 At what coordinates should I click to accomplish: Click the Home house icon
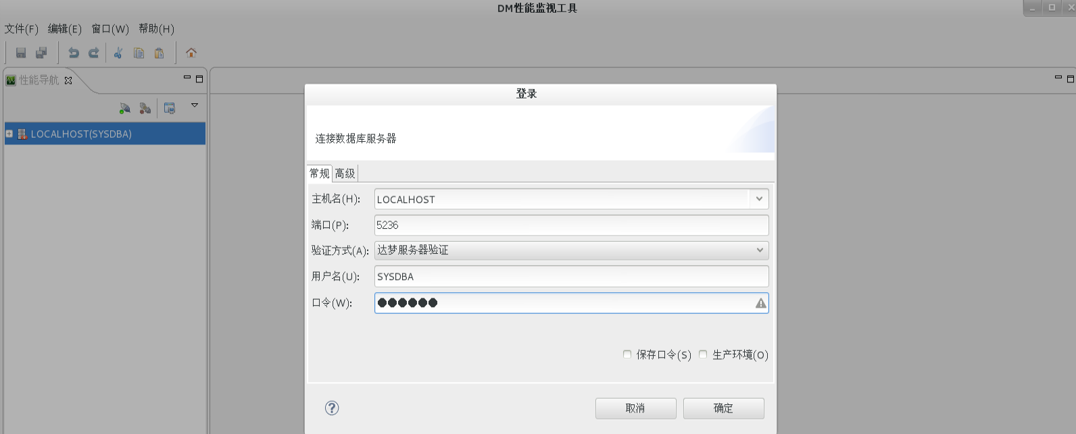pyautogui.click(x=191, y=53)
